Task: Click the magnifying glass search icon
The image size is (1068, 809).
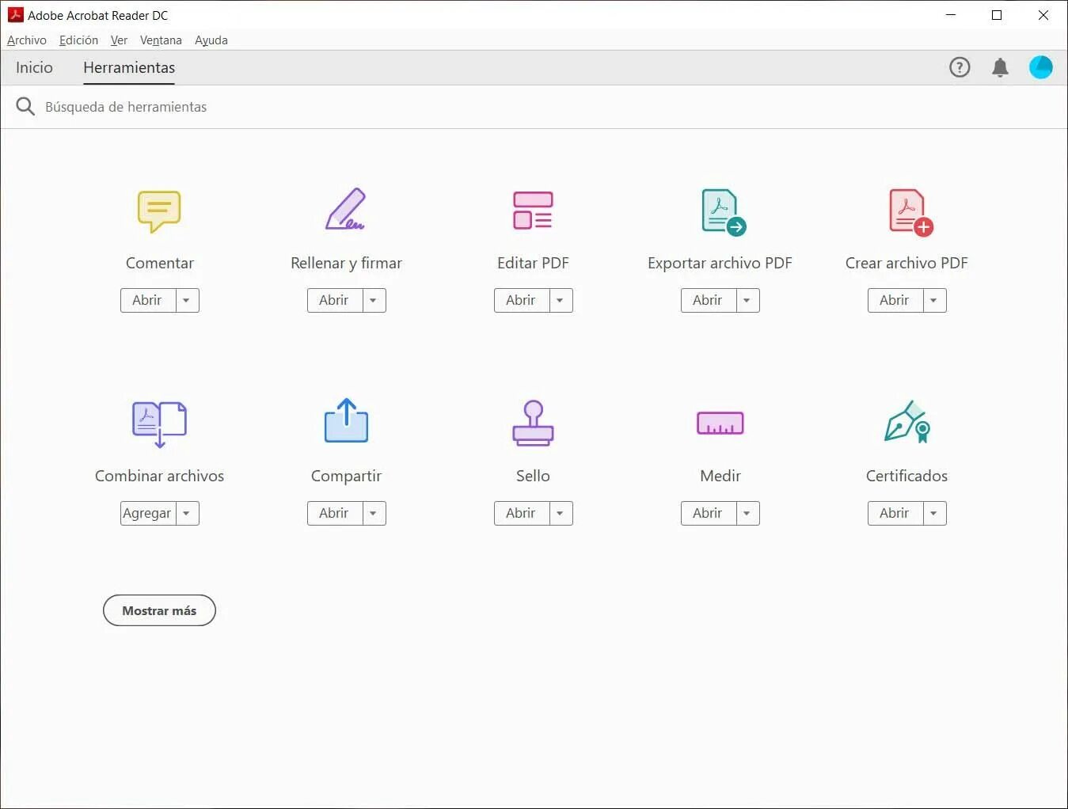Action: 25,106
